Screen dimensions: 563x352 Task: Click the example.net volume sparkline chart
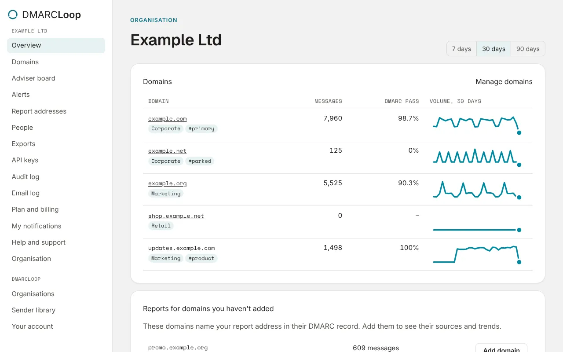(x=477, y=157)
